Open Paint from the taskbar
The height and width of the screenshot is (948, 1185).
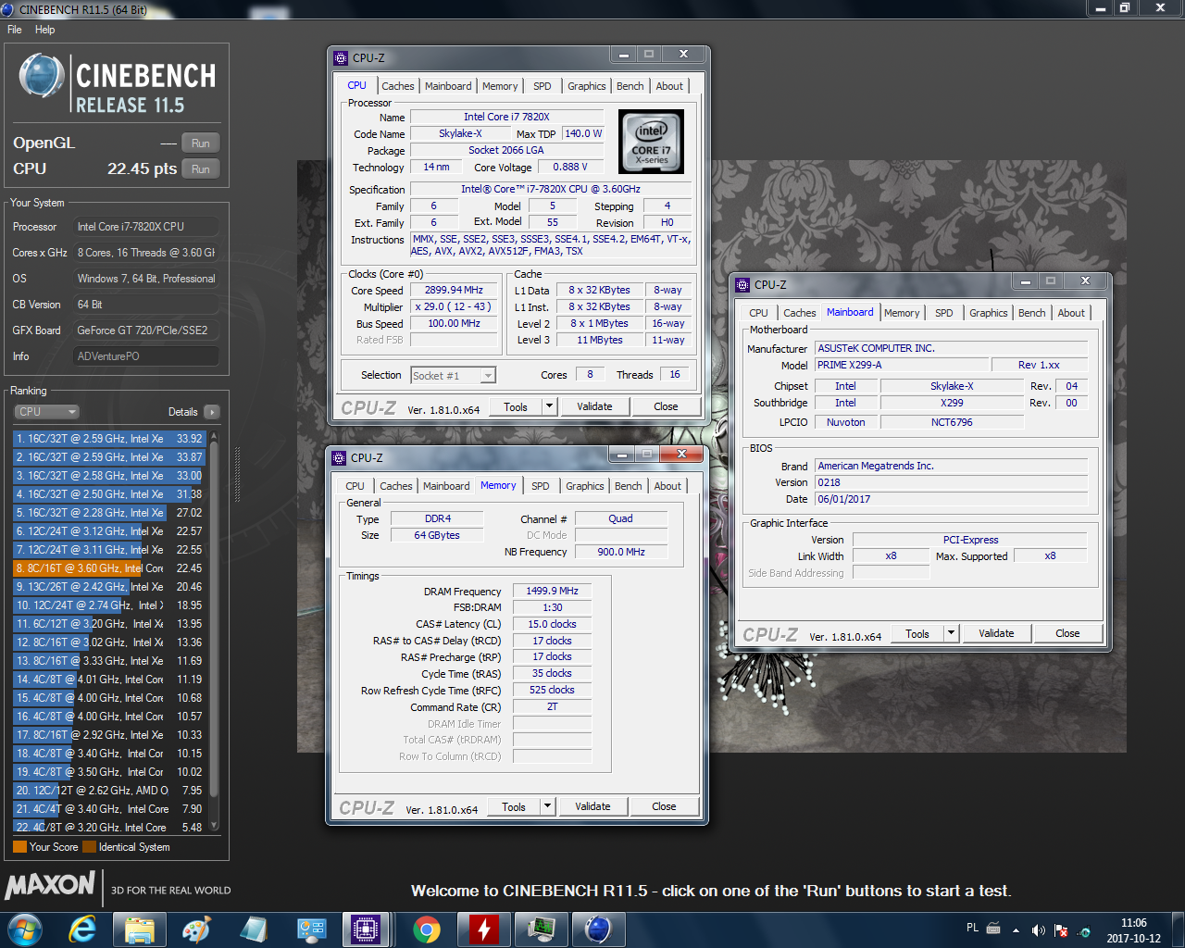196,929
